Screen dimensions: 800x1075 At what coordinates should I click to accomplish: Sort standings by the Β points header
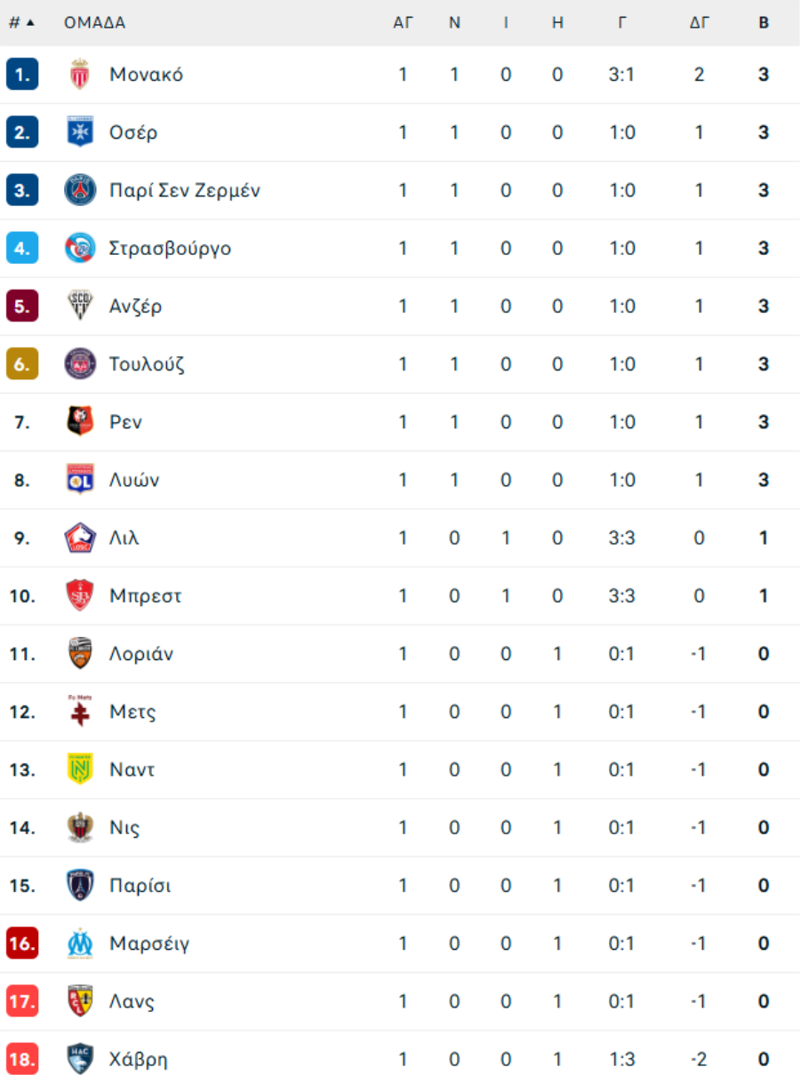pos(764,23)
